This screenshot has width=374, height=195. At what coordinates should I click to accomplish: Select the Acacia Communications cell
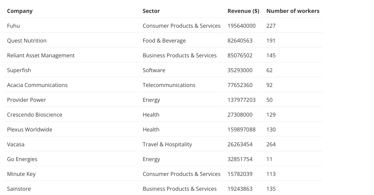[x=37, y=85]
